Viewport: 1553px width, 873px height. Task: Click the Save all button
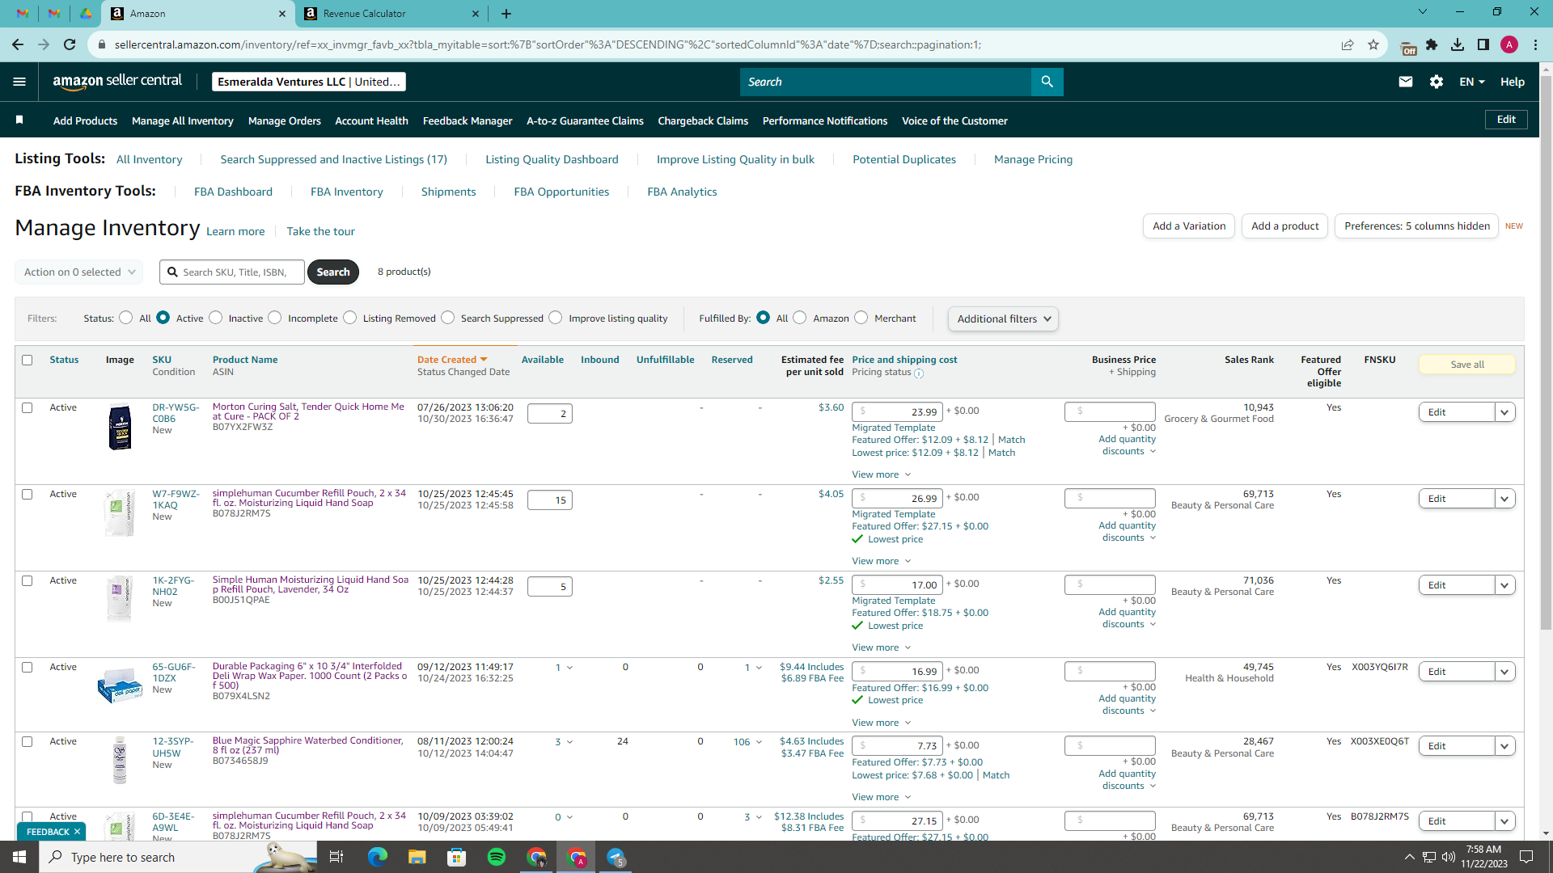(1467, 365)
